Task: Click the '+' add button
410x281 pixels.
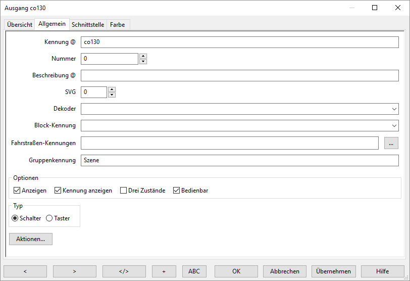Action: (x=164, y=271)
